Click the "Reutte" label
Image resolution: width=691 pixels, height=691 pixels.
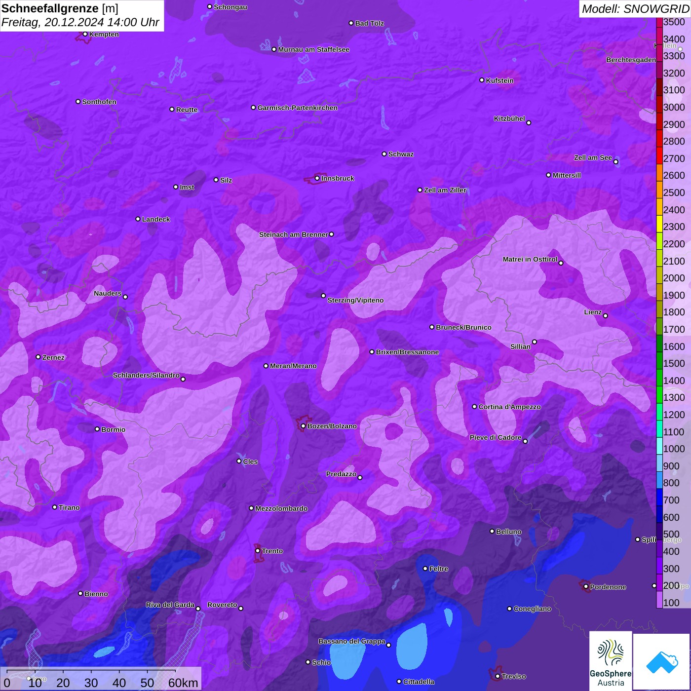tap(187, 110)
